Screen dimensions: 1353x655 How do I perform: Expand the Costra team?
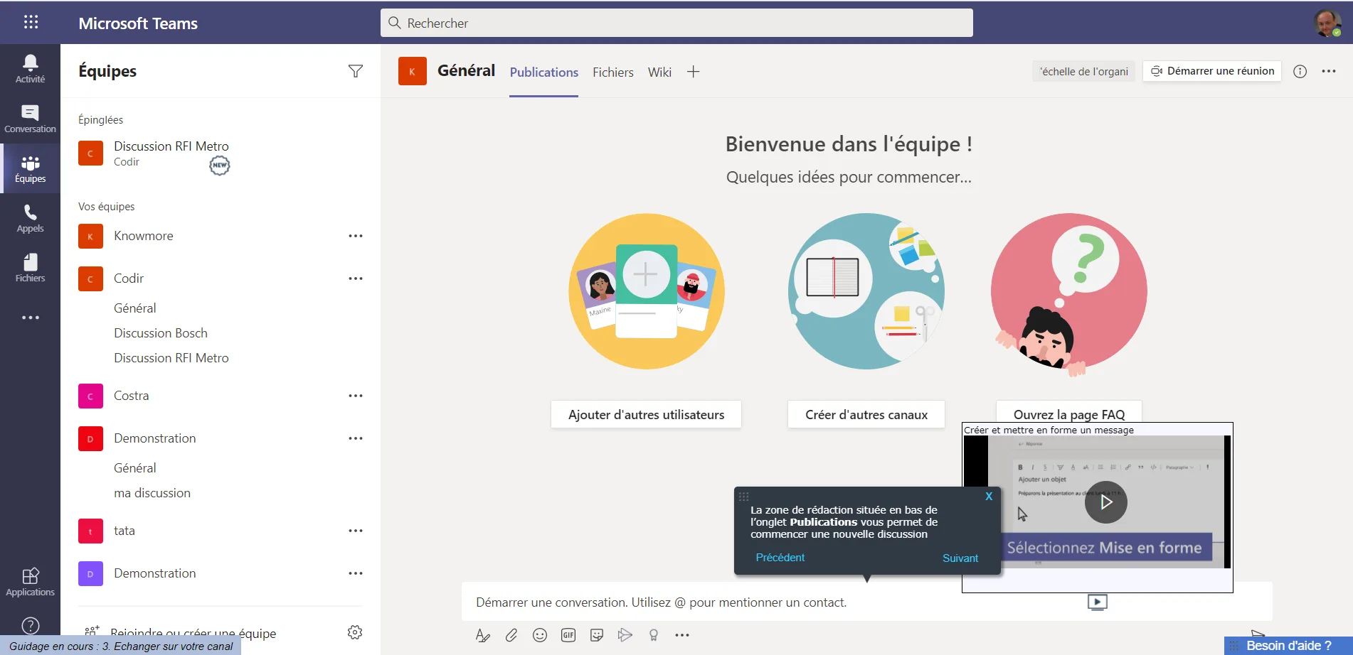coord(132,396)
